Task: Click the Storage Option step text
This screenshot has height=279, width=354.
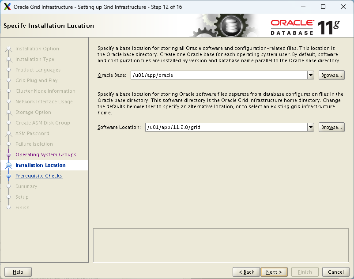Action: (x=33, y=113)
